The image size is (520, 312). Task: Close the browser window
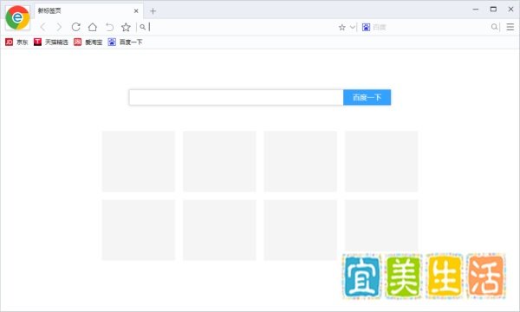click(510, 10)
